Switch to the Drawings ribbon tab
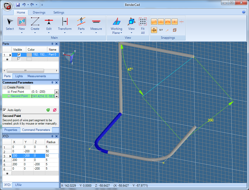 click(x=39, y=12)
